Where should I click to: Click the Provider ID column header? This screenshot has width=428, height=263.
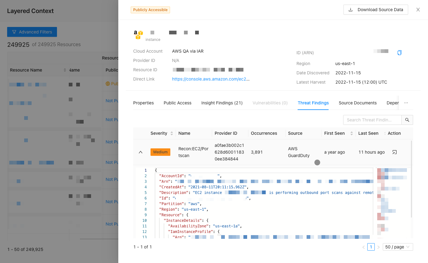[226, 133]
